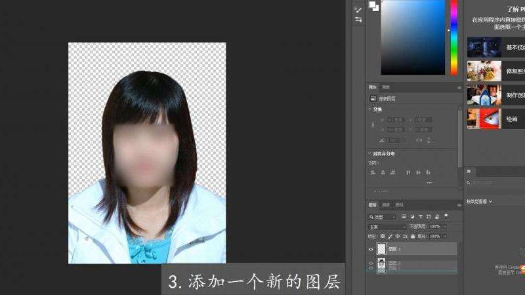
Task: Click the H height field in Transform
Action: [396, 129]
